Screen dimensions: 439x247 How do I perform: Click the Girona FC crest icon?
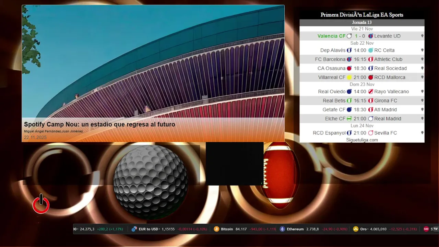(371, 101)
